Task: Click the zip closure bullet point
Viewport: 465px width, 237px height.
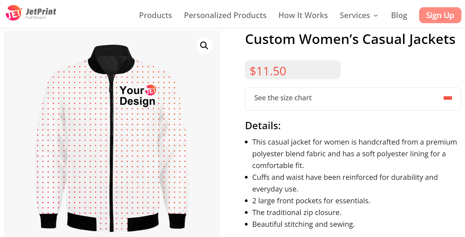Action: point(297,212)
